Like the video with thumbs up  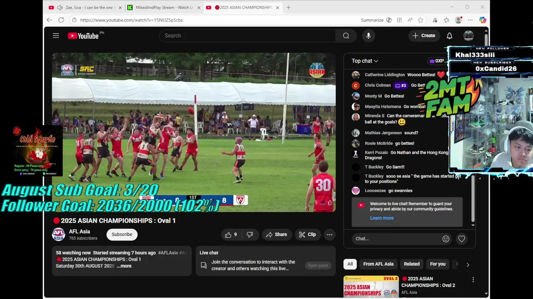(231, 235)
